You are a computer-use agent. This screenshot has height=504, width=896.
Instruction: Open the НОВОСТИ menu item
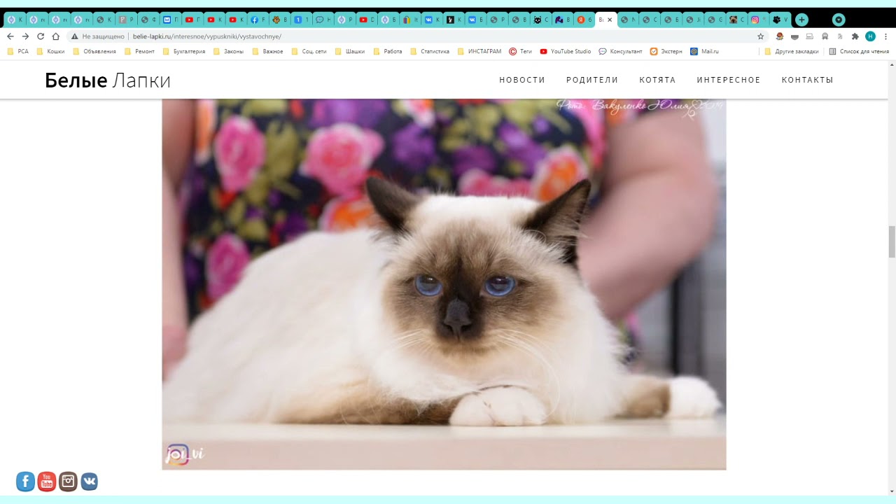point(522,80)
